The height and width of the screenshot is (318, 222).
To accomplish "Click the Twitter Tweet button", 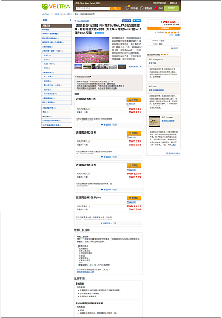I will coord(137,21).
